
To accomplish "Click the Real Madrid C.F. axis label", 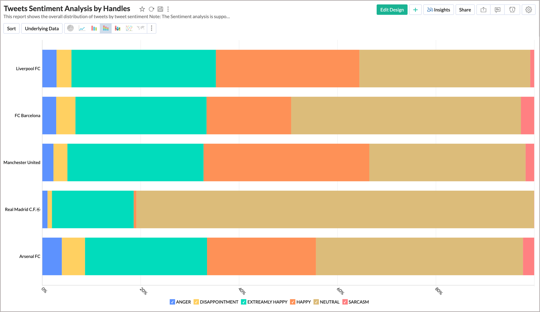I will click(23, 209).
